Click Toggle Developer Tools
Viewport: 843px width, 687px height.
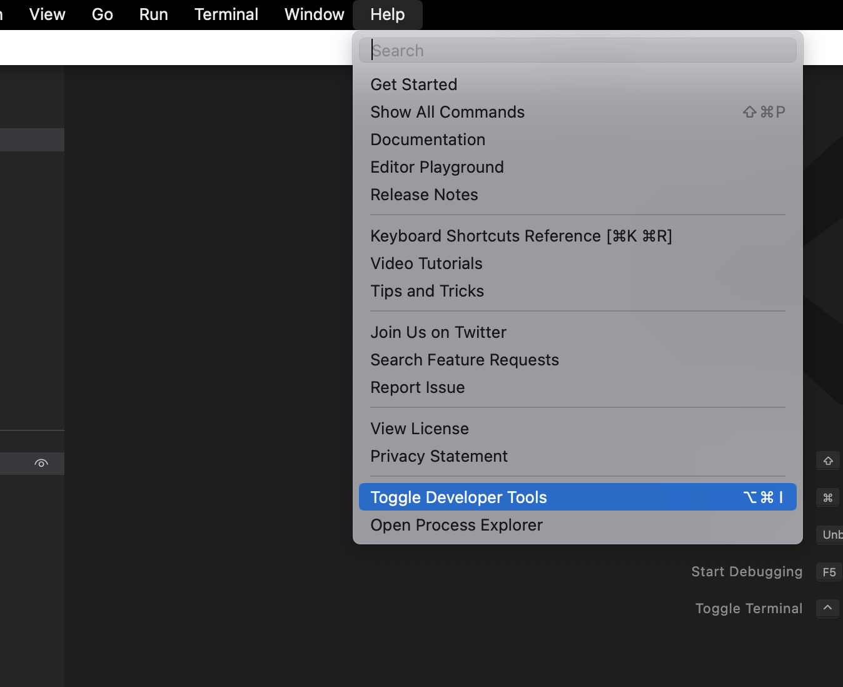coord(458,497)
